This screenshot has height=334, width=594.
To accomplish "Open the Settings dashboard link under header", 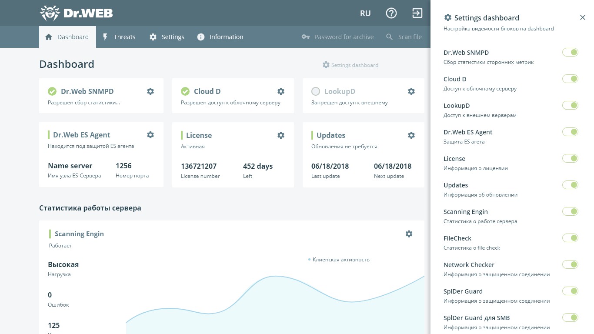I will click(x=350, y=65).
